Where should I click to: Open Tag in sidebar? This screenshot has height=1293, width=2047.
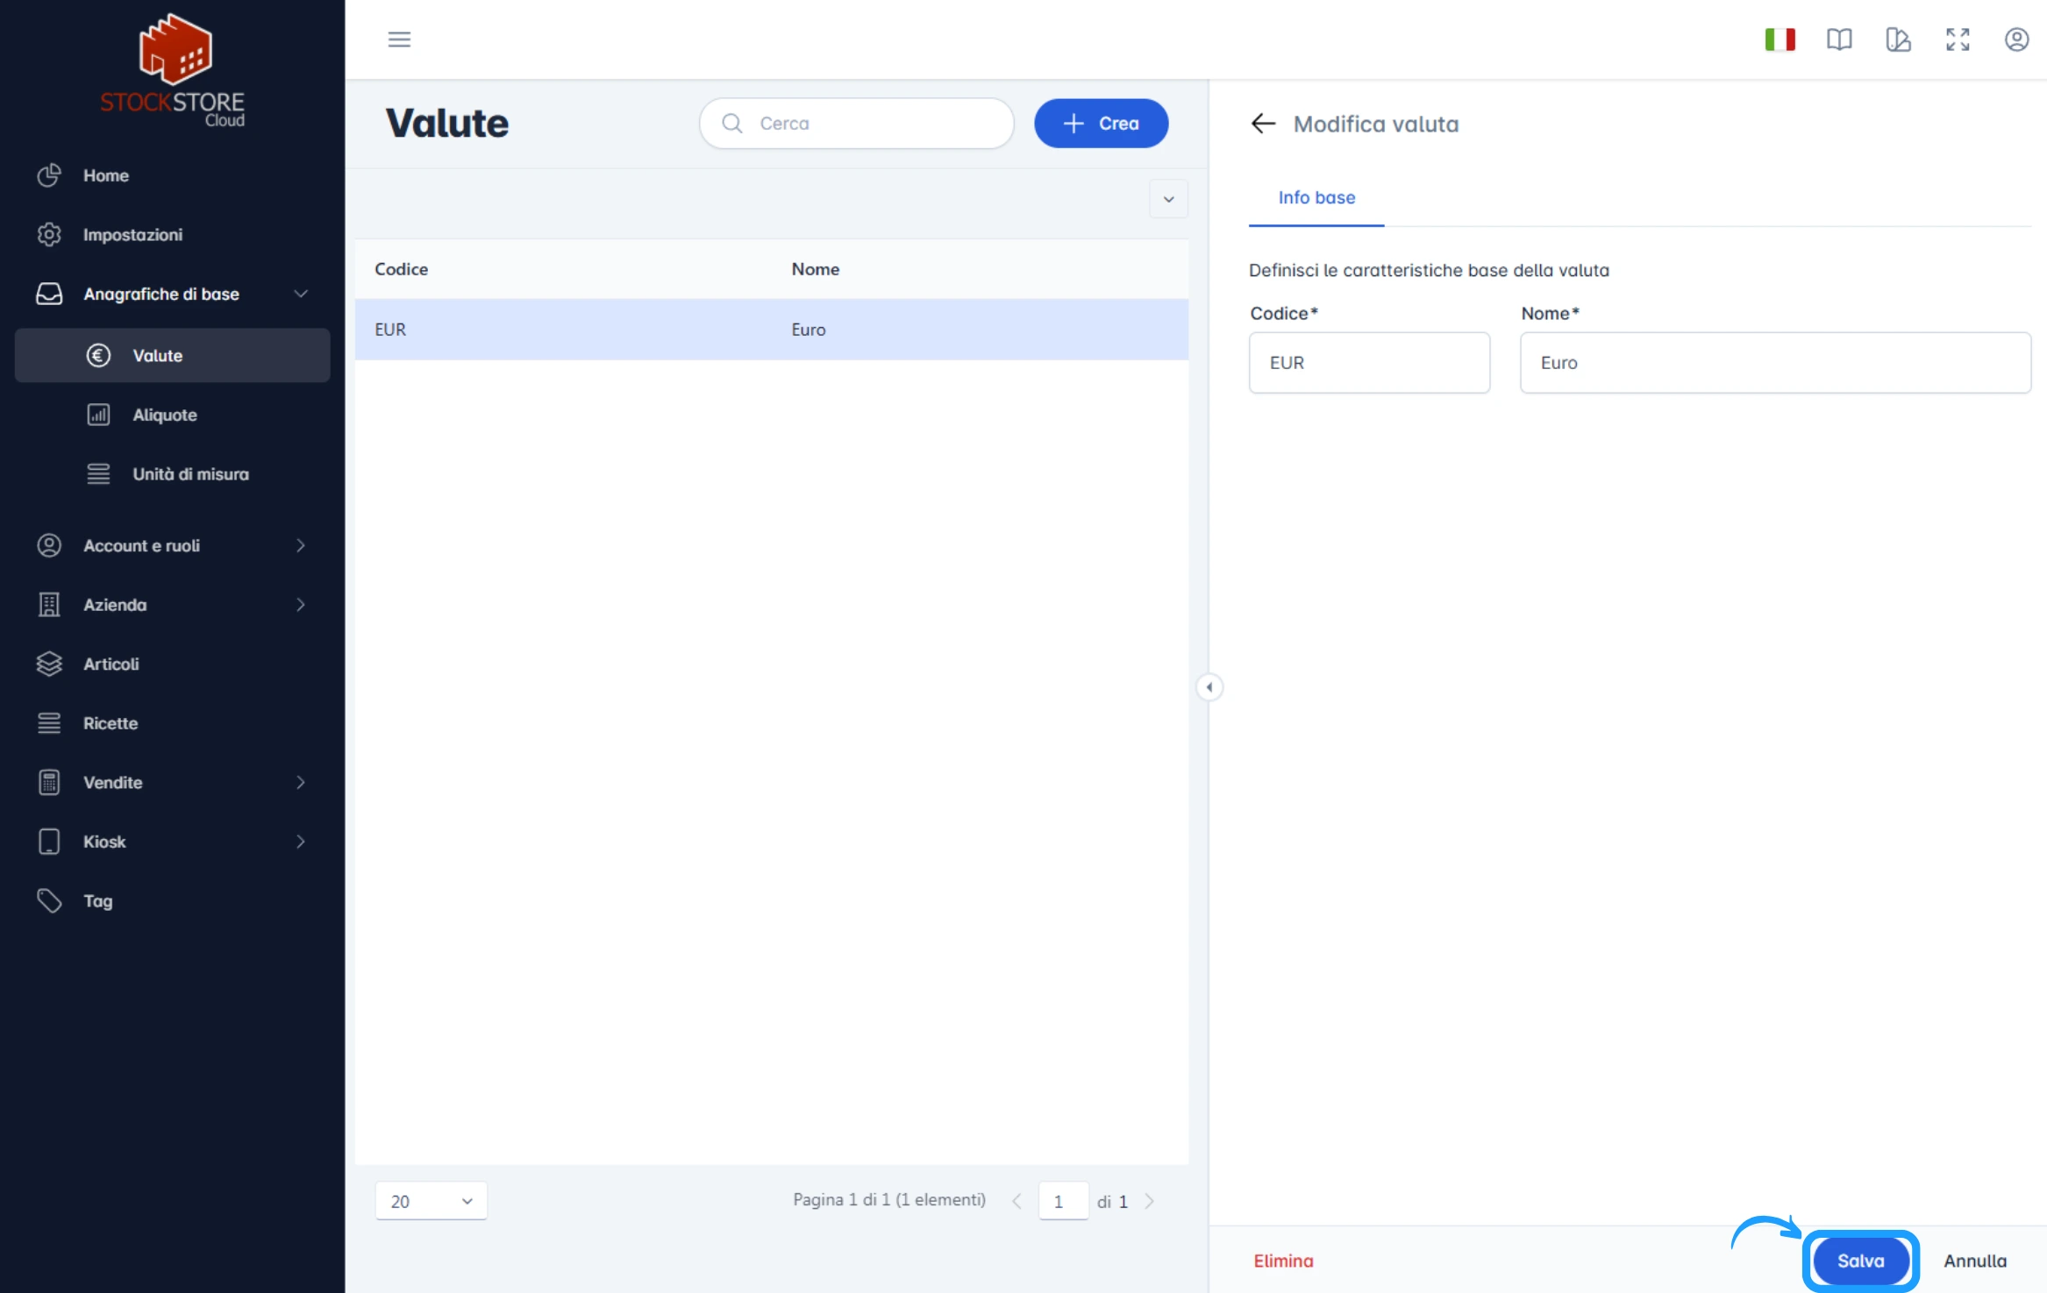click(172, 900)
